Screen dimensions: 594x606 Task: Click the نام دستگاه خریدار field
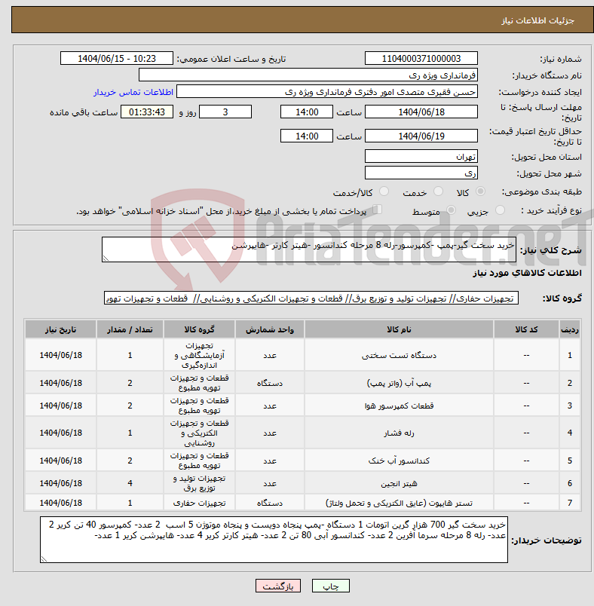pyautogui.click(x=308, y=75)
